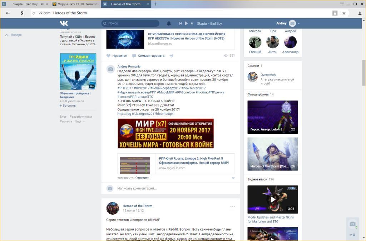Reply to comment via Ответить
The height and width of the screenshot is (241, 366).
point(142,178)
